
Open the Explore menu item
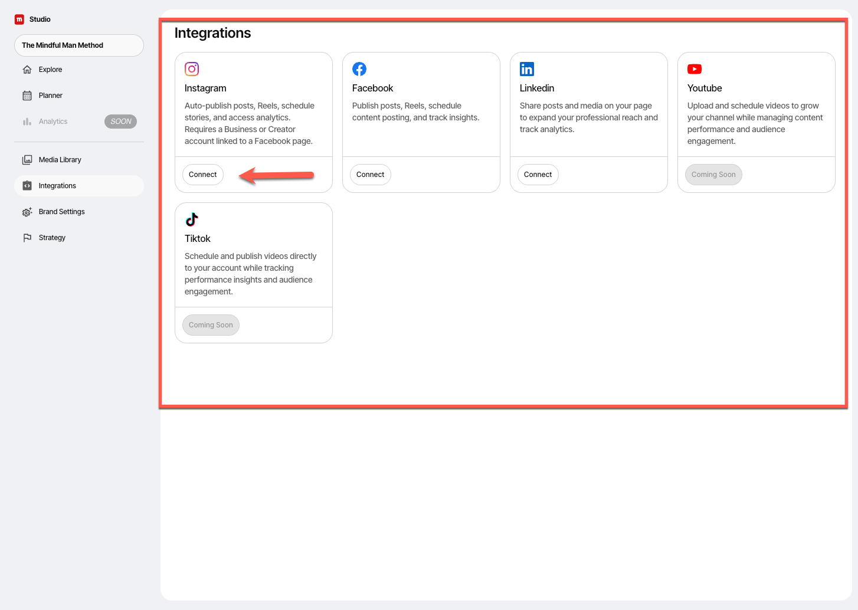point(79,70)
